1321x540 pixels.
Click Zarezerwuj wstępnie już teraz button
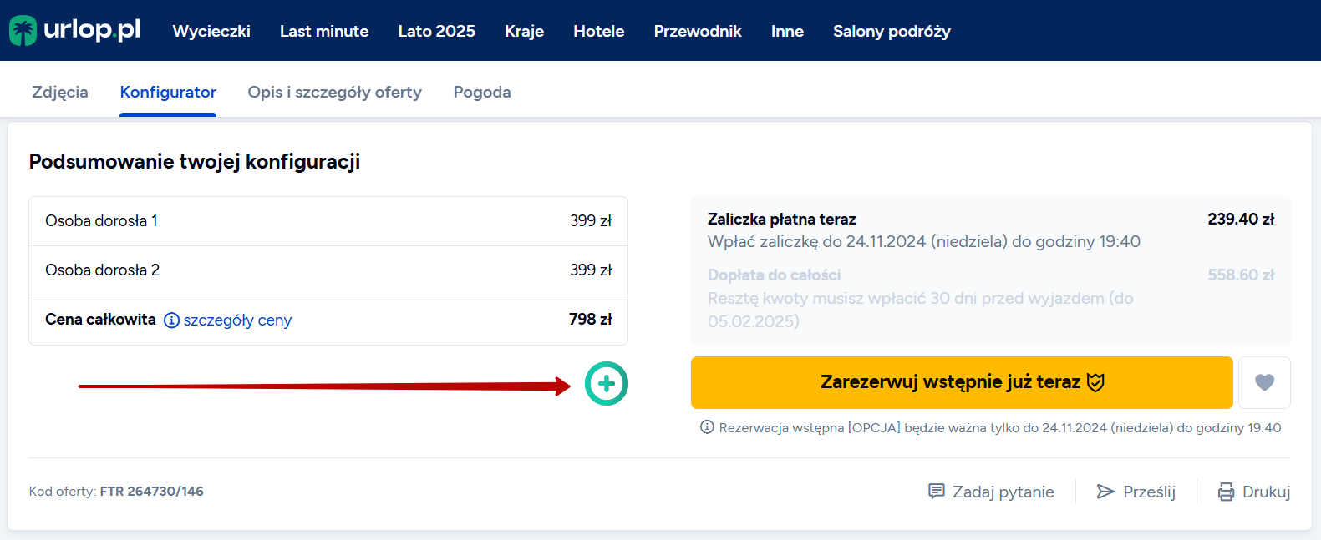click(x=962, y=382)
